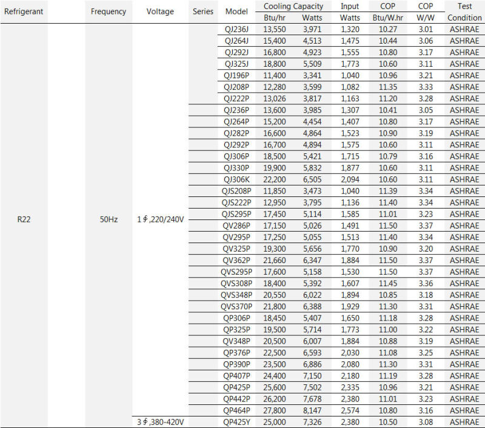The width and height of the screenshot is (485, 428).
Task: Select model QP325P
Action: pos(236,330)
